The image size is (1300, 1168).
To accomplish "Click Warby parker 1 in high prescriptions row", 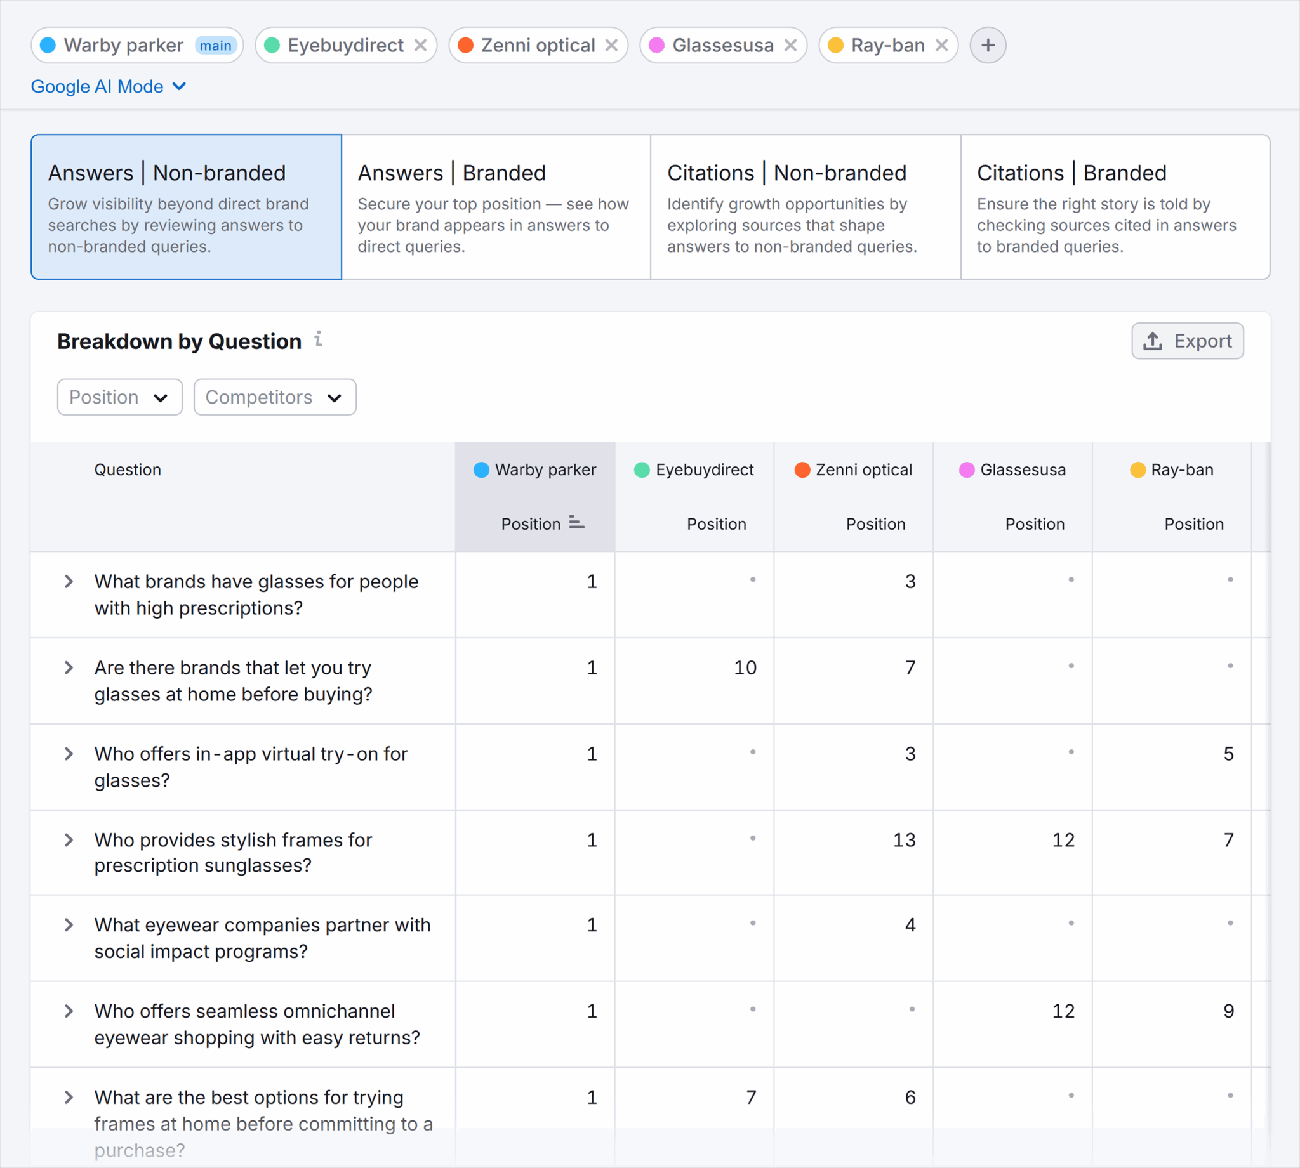I will point(592,581).
